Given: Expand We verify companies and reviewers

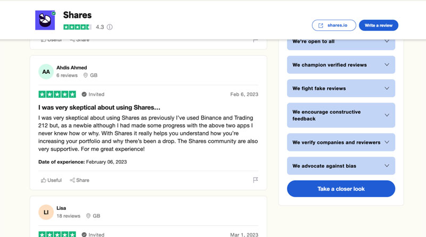Looking at the screenshot, I should (x=341, y=142).
